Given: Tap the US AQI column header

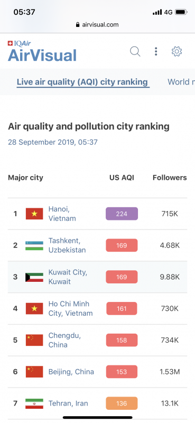Looking at the screenshot, I should [122, 178].
